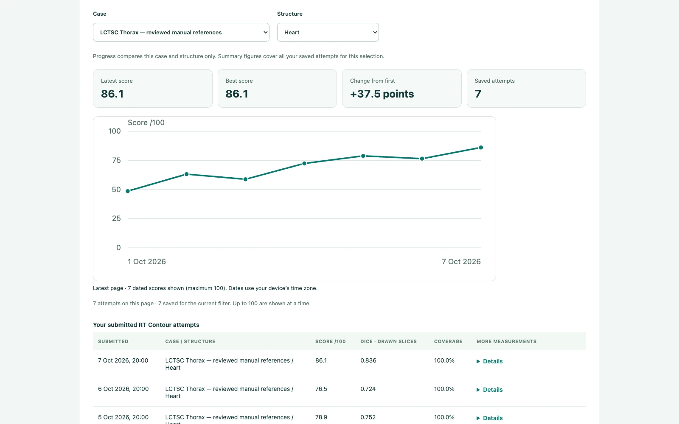Screen dimensions: 679x424
Task: Click the Saved attempts card
Action: click(x=526, y=88)
